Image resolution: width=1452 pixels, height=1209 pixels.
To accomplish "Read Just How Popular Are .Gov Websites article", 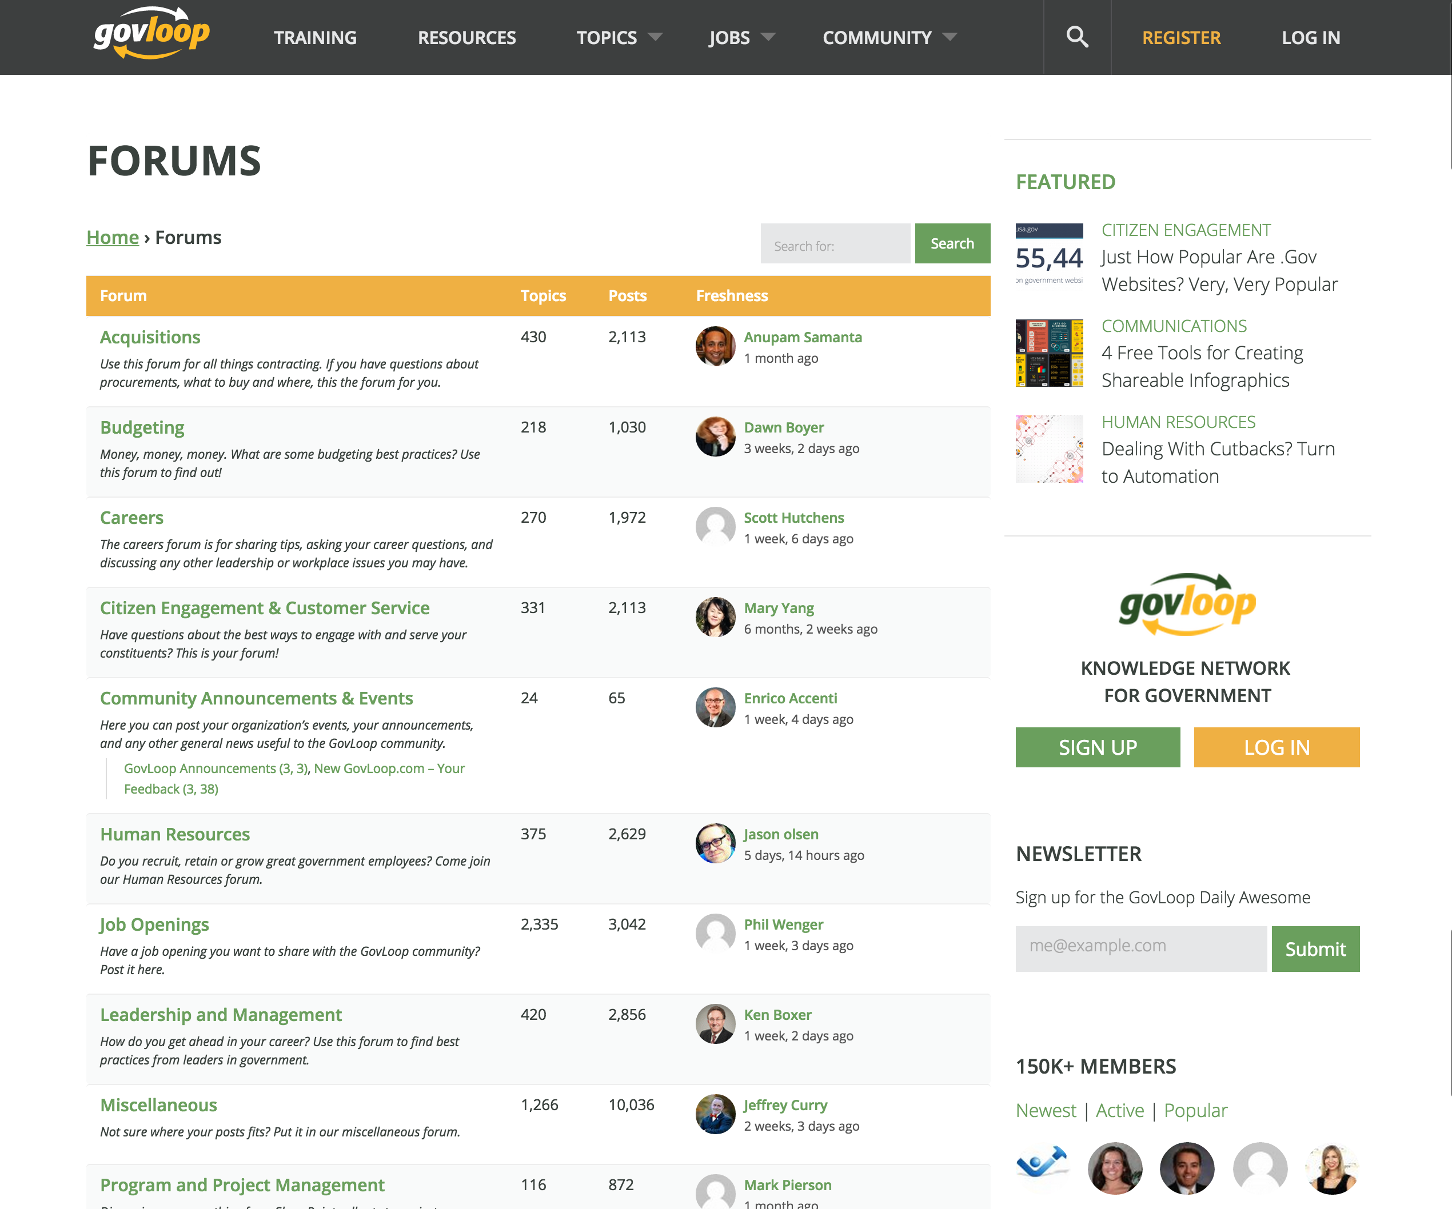I will pos(1220,271).
